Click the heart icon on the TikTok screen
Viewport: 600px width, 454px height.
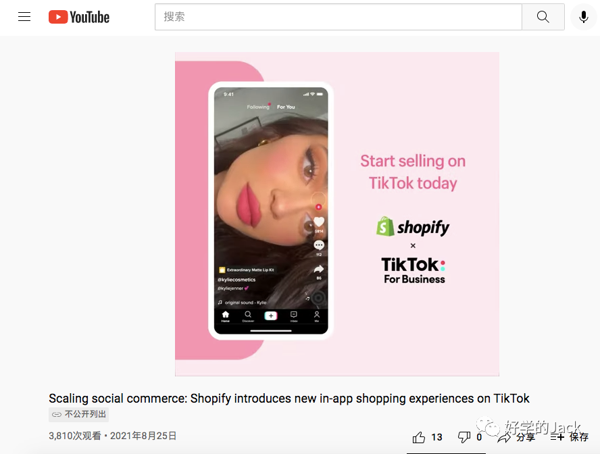[318, 221]
